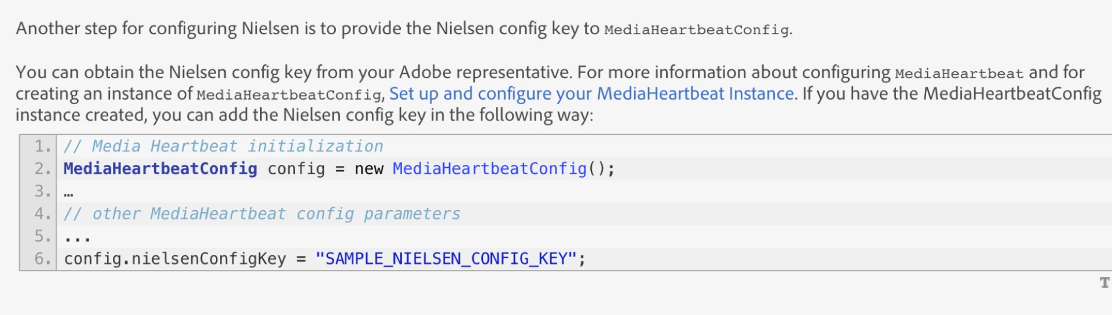This screenshot has height=315, width=1112.
Task: Click line number 4 in the code gutter
Action: [x=42, y=214]
